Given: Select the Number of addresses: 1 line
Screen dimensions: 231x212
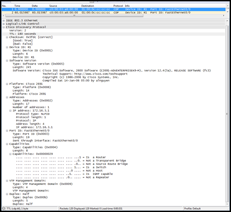Looking at the screenshot, I should [x=31, y=107].
